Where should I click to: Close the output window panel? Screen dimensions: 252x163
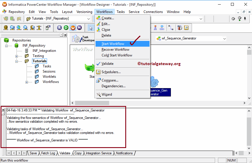[x=3, y=110]
